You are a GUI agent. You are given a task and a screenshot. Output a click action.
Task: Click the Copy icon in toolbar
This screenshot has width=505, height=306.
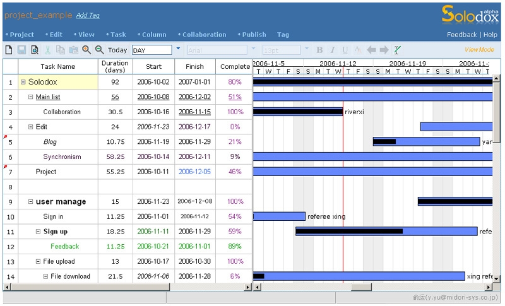click(61, 50)
